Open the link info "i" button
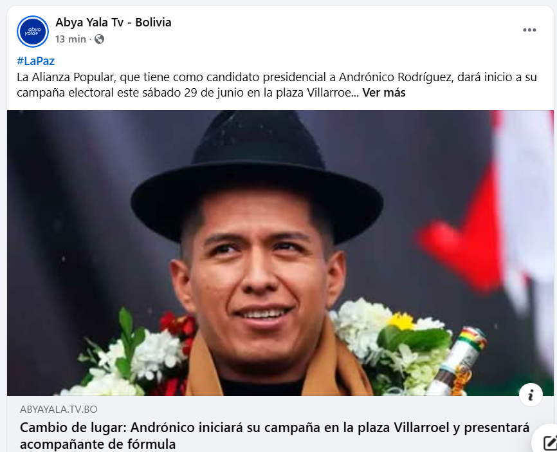Viewport: 557px width, 452px height. pyautogui.click(x=531, y=395)
